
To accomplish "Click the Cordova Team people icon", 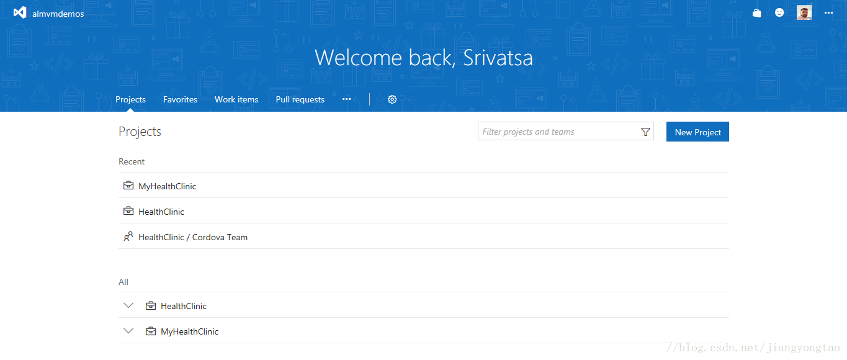I will (128, 236).
